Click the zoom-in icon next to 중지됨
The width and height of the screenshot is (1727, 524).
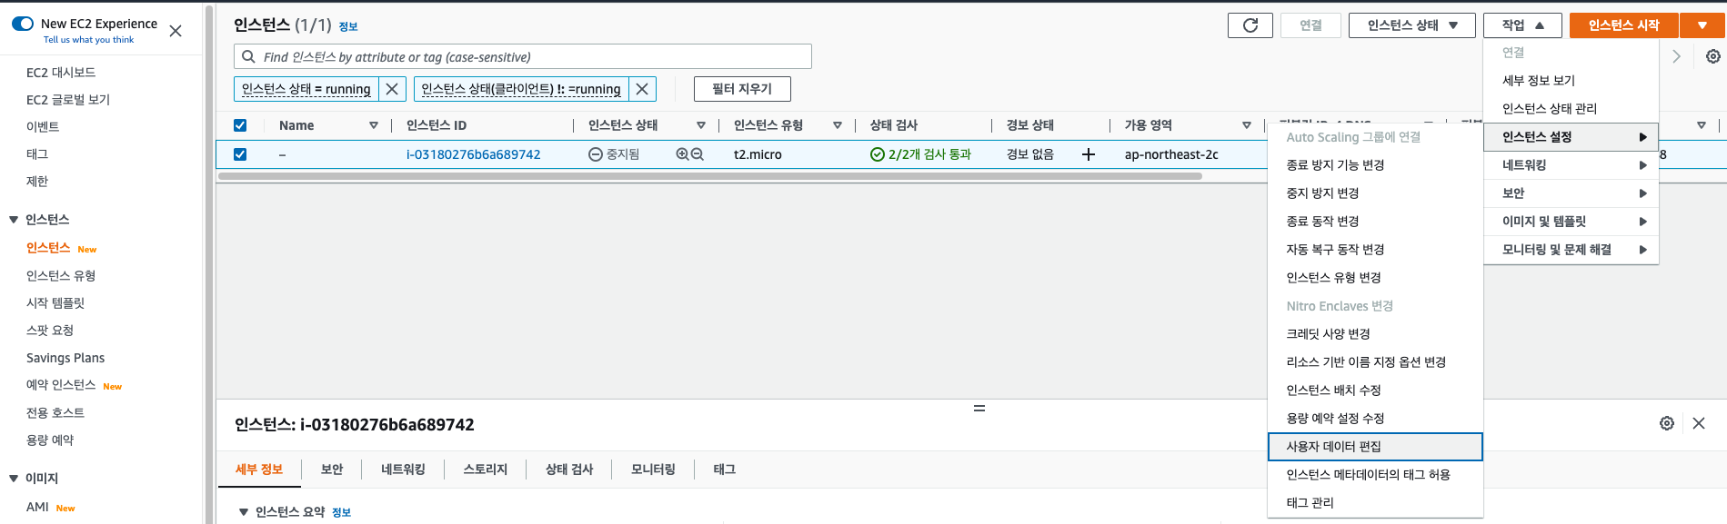(682, 154)
